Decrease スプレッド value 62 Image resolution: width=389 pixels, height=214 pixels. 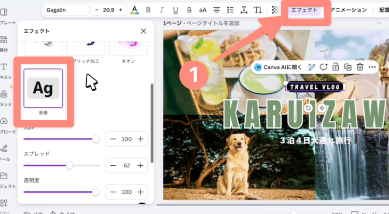click(x=113, y=165)
